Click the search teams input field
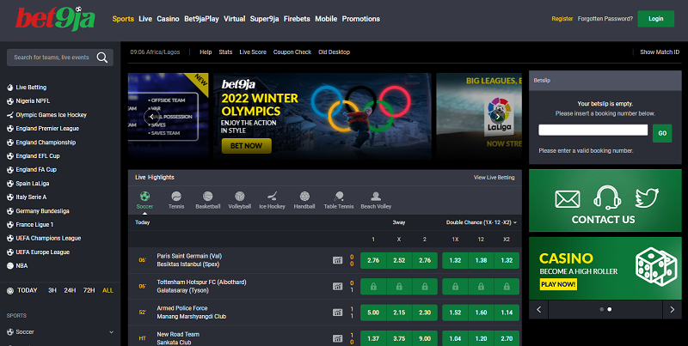This screenshot has width=688, height=346. click(x=52, y=58)
